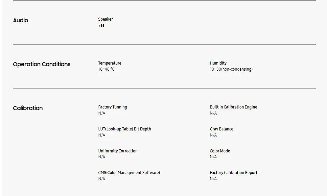This screenshot has height=196, width=327.
Task: Select the Speaker spec label
Action: coord(106,19)
